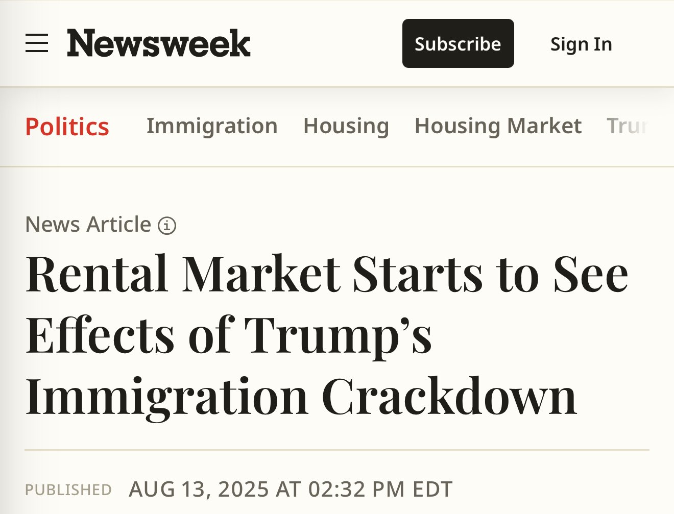This screenshot has height=514, width=674.
Task: Click the word Crackdown in the headline
Action: [449, 397]
